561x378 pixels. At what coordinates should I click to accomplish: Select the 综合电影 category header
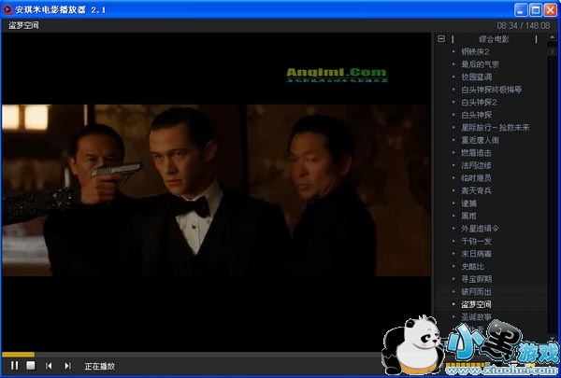pyautogui.click(x=494, y=39)
